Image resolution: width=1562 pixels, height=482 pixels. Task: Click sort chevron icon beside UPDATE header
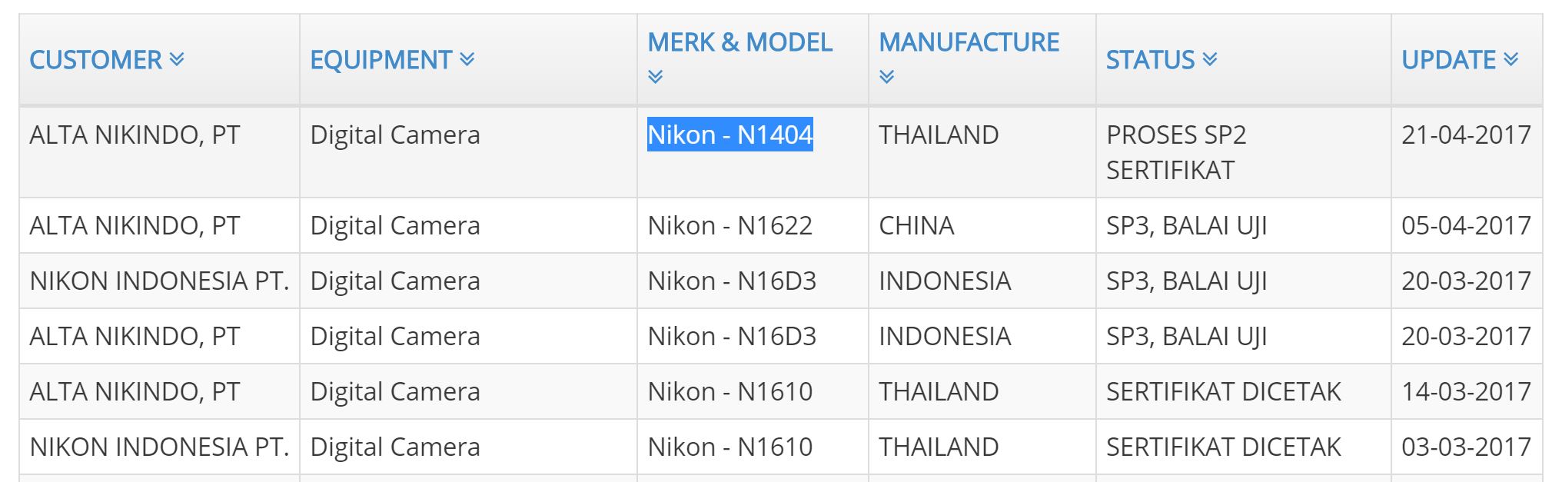pos(1510,59)
